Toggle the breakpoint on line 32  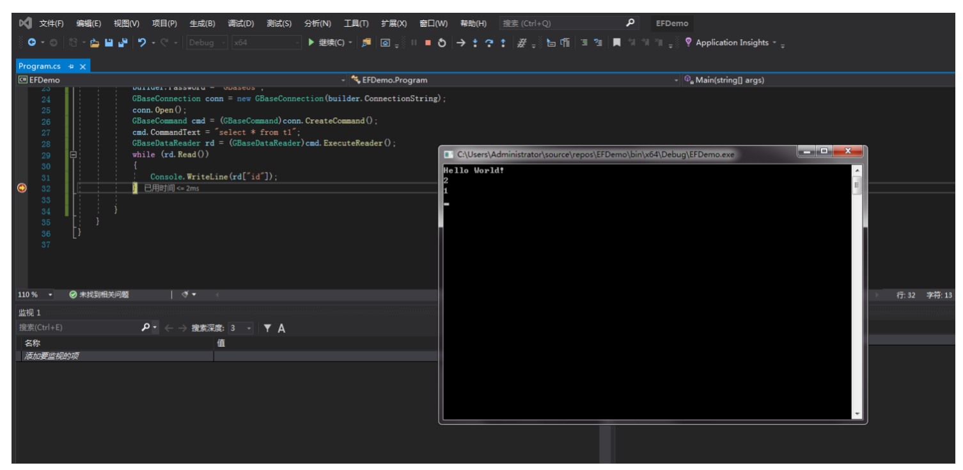point(22,188)
